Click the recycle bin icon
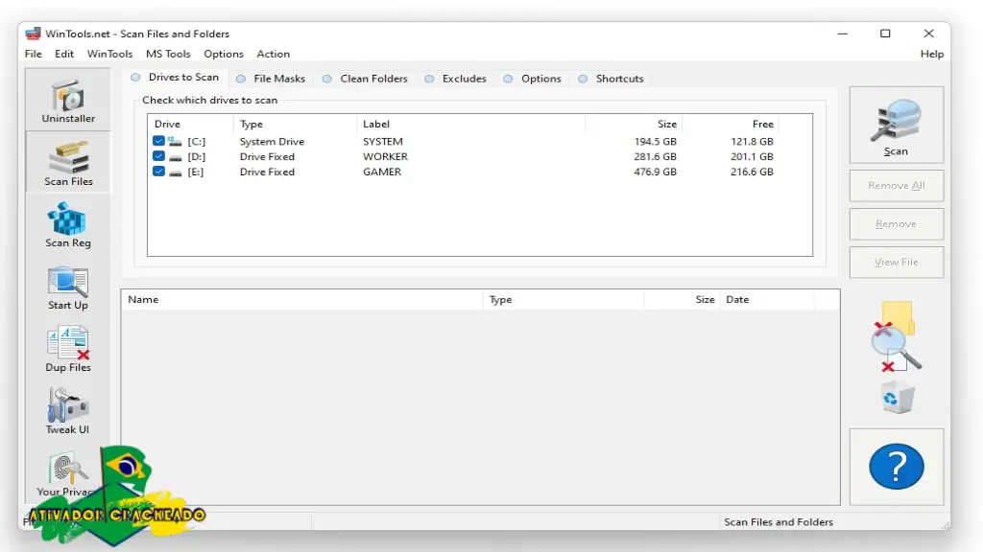This screenshot has height=552, width=983. 898,398
